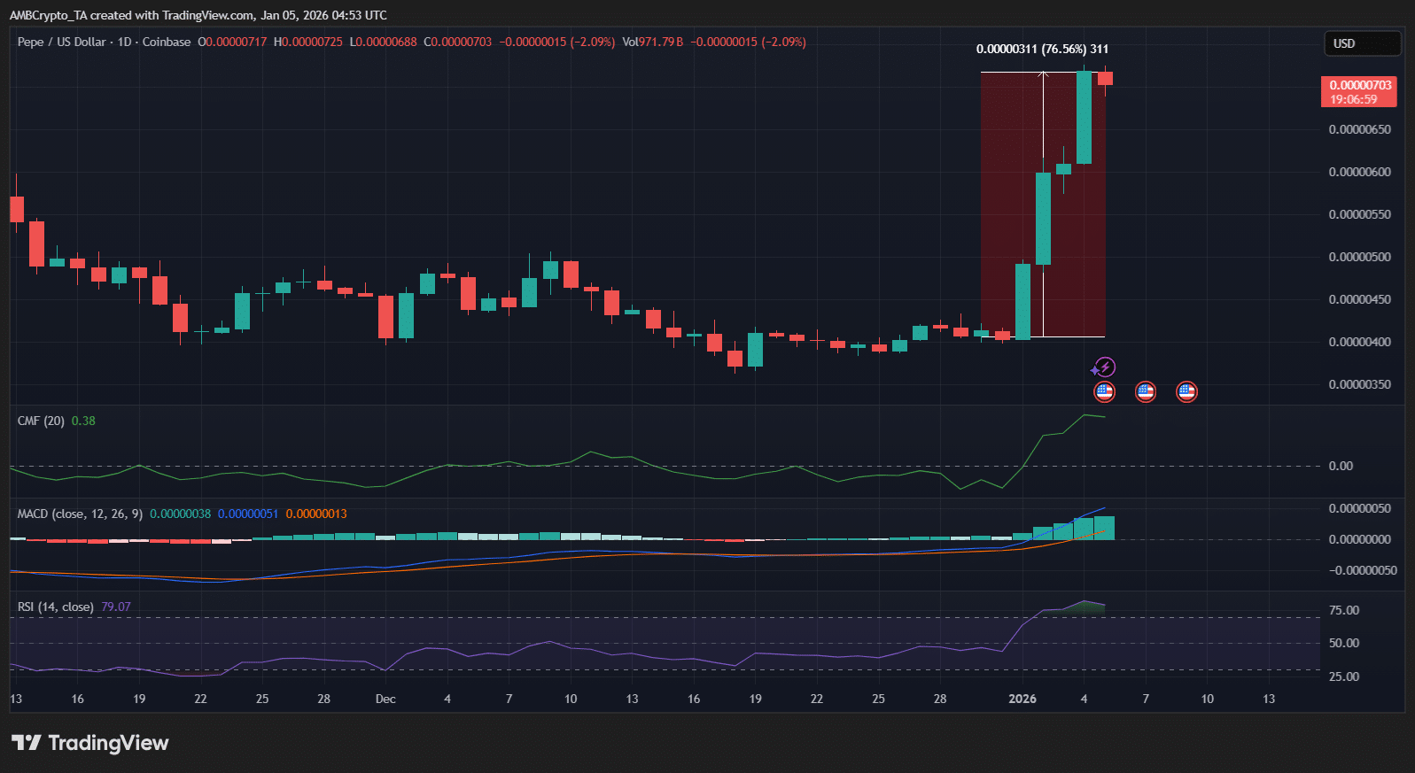Click the purple lightning event icon
1415x773 pixels.
(1104, 367)
